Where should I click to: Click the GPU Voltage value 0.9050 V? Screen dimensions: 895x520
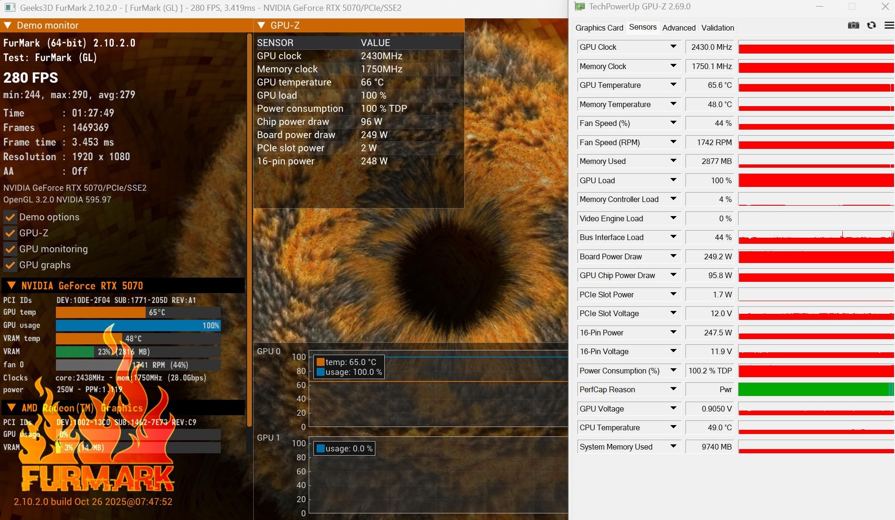click(710, 409)
